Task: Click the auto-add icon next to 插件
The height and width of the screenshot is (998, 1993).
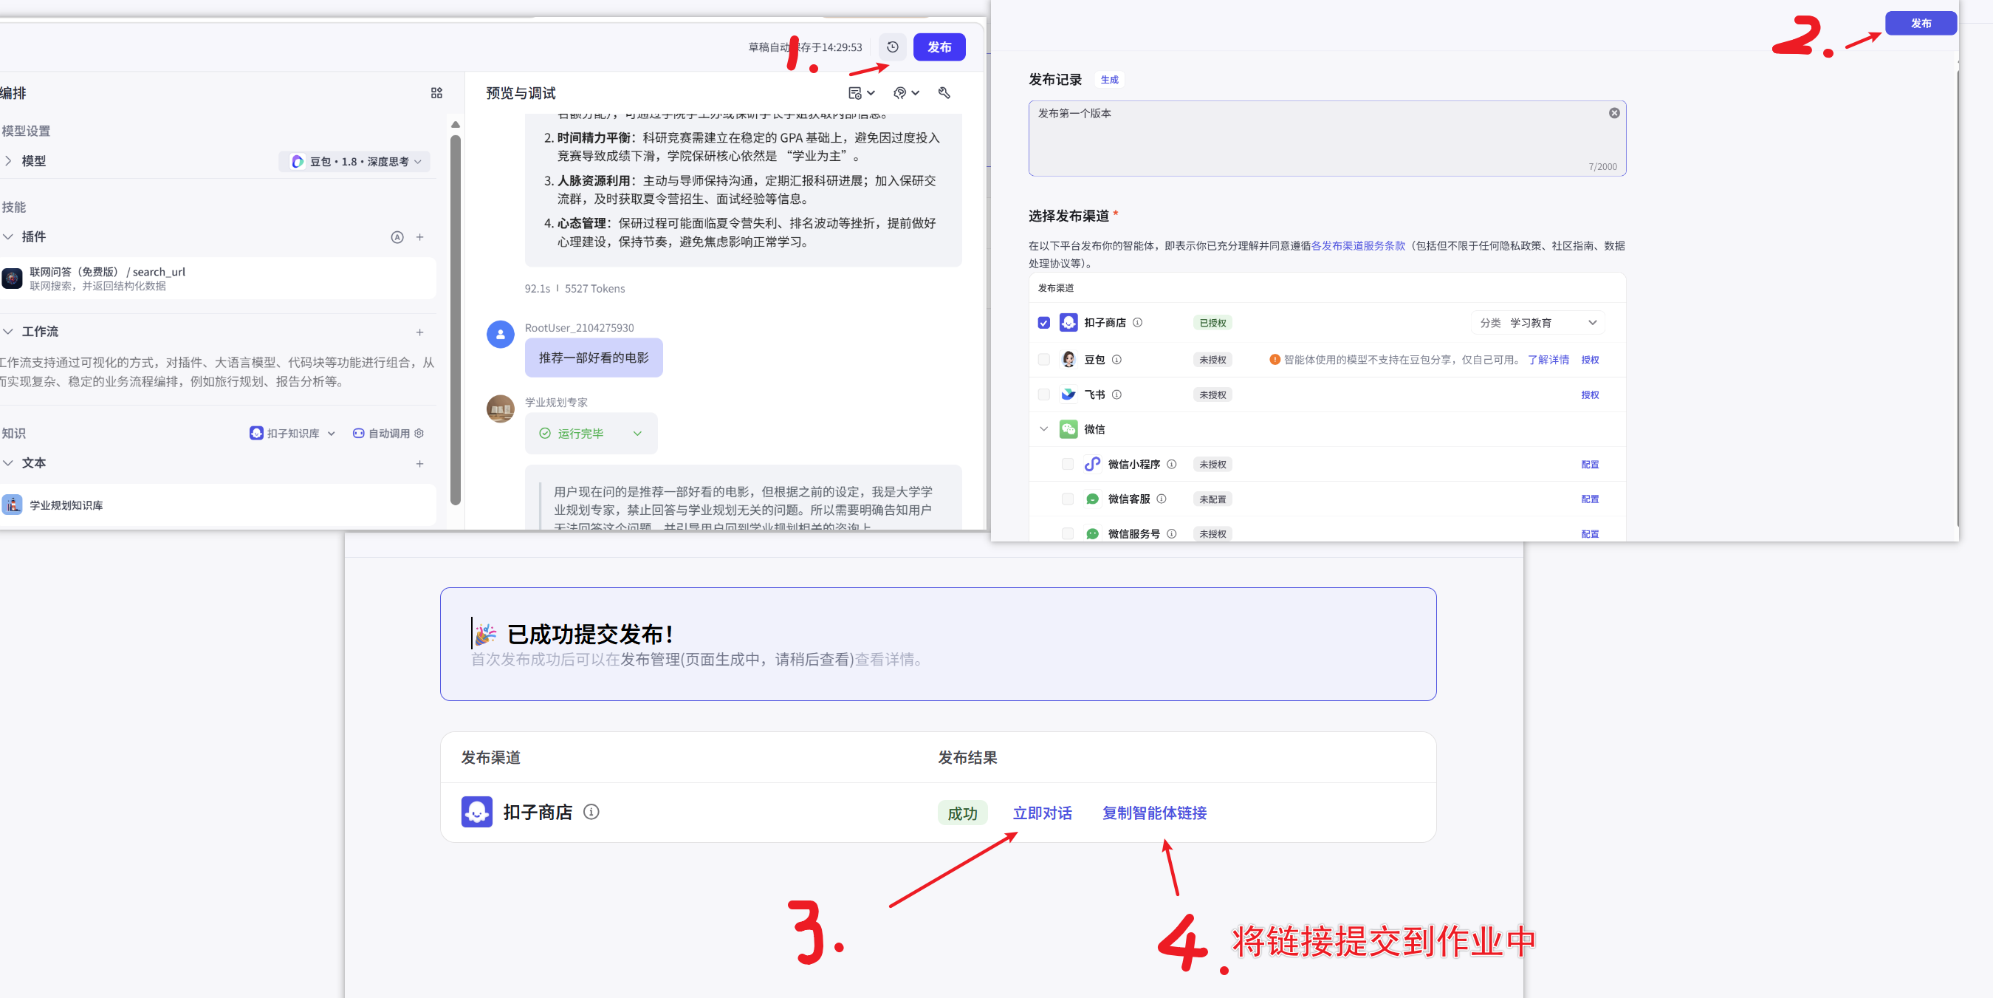Action: 397,237
